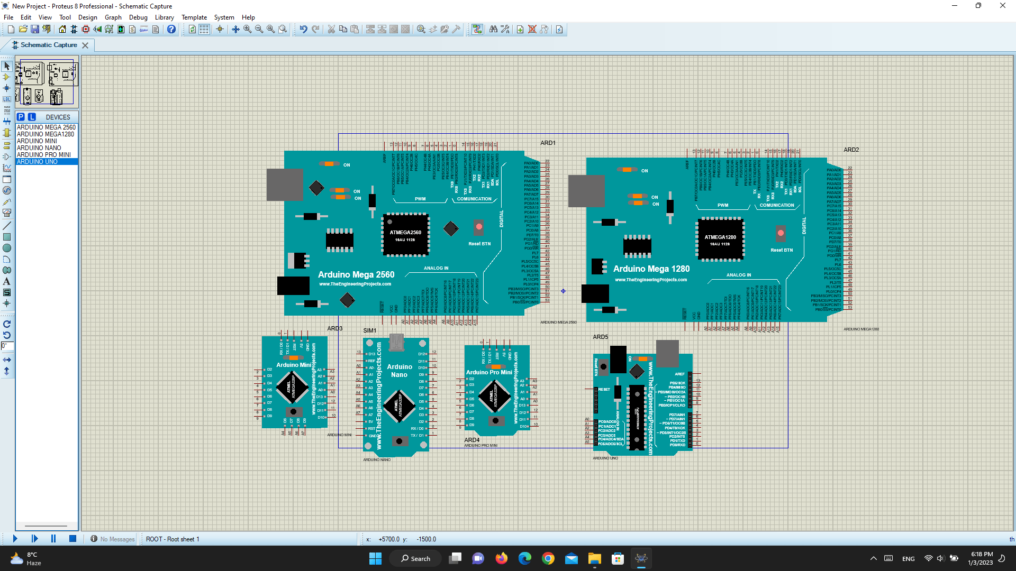Pick the 2D Graphics Circle tool
1016x571 pixels.
7,248
